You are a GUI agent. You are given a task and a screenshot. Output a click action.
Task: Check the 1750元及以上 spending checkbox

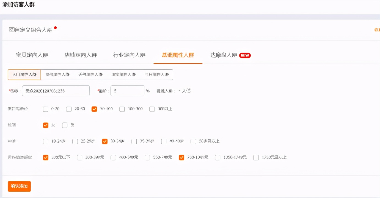[x=256, y=157]
